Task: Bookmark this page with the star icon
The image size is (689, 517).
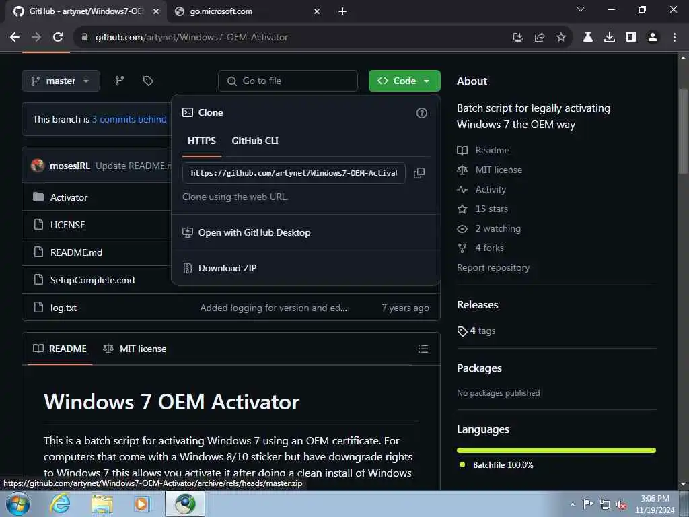Action: [561, 38]
